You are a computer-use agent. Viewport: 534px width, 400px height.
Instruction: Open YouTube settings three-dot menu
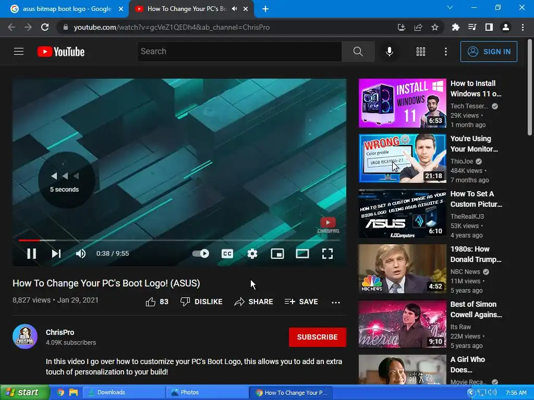(x=445, y=52)
